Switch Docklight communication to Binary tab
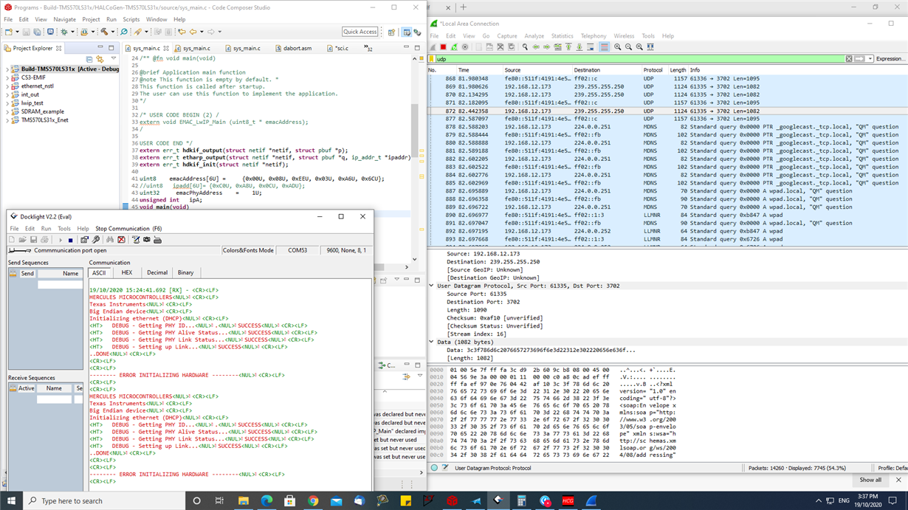This screenshot has width=908, height=510. 186,272
